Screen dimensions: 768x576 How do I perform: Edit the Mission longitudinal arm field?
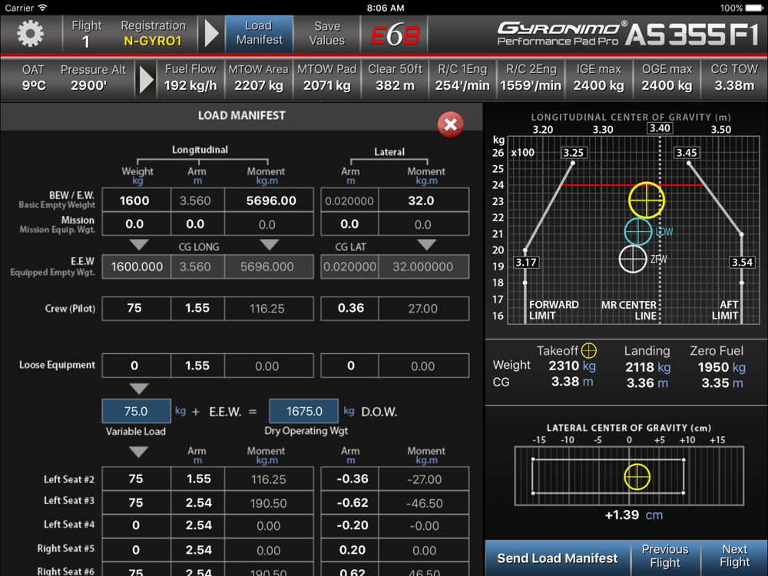tap(197, 223)
